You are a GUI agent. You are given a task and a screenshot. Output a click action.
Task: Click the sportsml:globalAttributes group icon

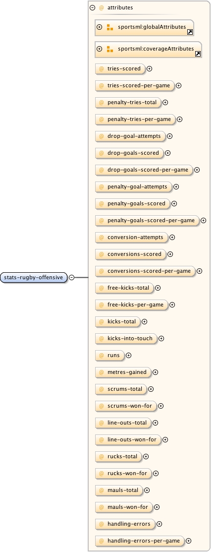109,27
